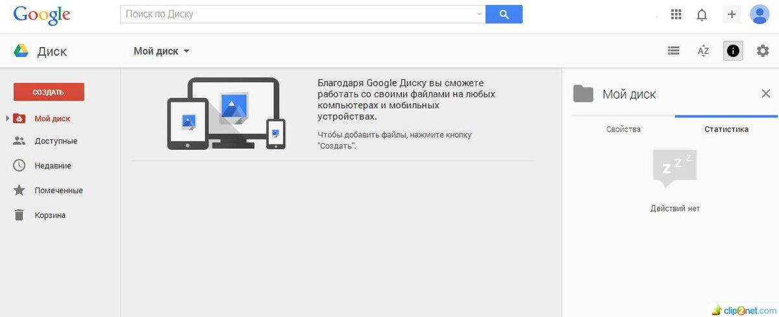Click the Корзина trash icon
Viewport: 779px width, 317px height.
pos(19,215)
